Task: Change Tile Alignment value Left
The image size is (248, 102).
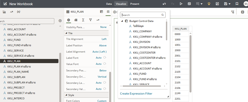Action: (104, 39)
